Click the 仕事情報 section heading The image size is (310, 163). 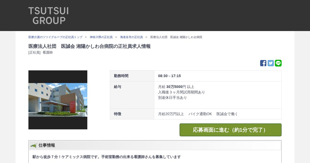(x=47, y=145)
